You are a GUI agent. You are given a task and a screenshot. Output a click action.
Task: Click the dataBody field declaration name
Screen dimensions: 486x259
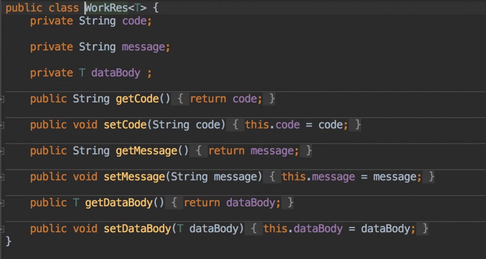pyautogui.click(x=116, y=73)
